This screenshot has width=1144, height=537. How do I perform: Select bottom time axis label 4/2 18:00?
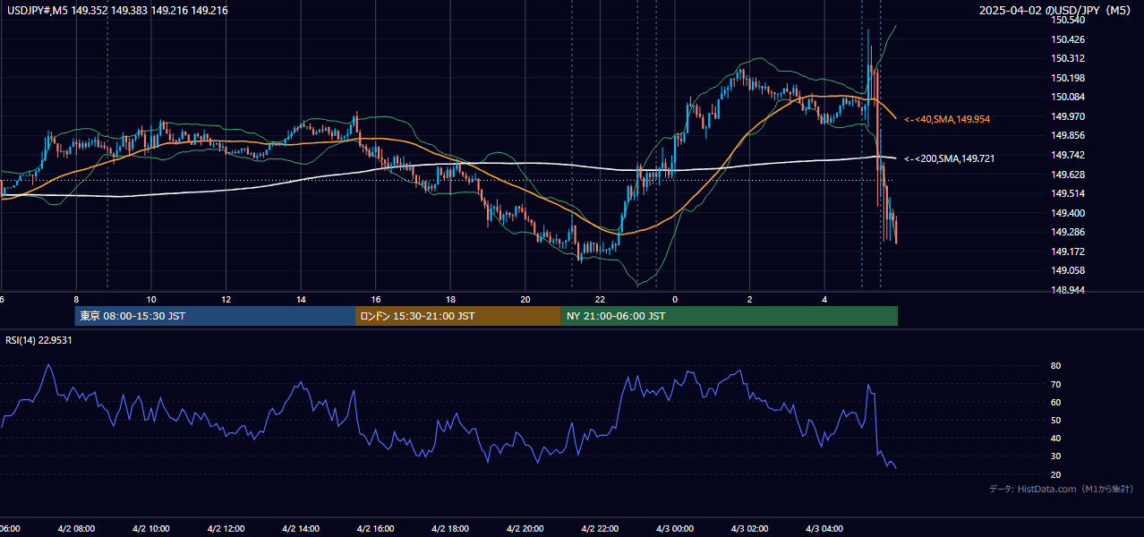pos(450,529)
